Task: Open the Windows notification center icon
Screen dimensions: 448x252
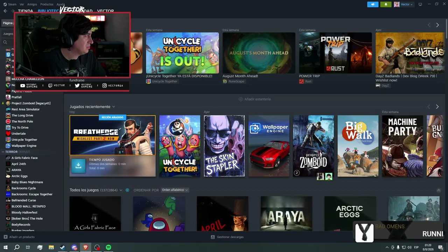Action: pyautogui.click(x=441, y=247)
